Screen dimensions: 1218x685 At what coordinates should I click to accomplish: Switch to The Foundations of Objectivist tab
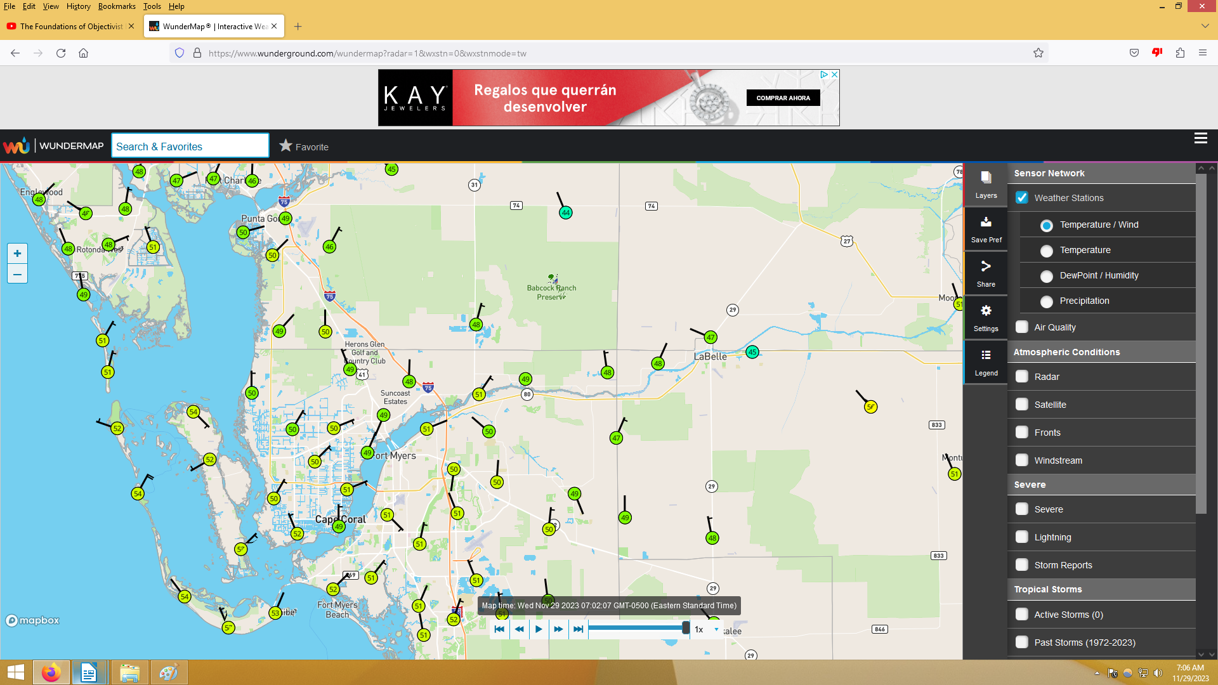[70, 27]
